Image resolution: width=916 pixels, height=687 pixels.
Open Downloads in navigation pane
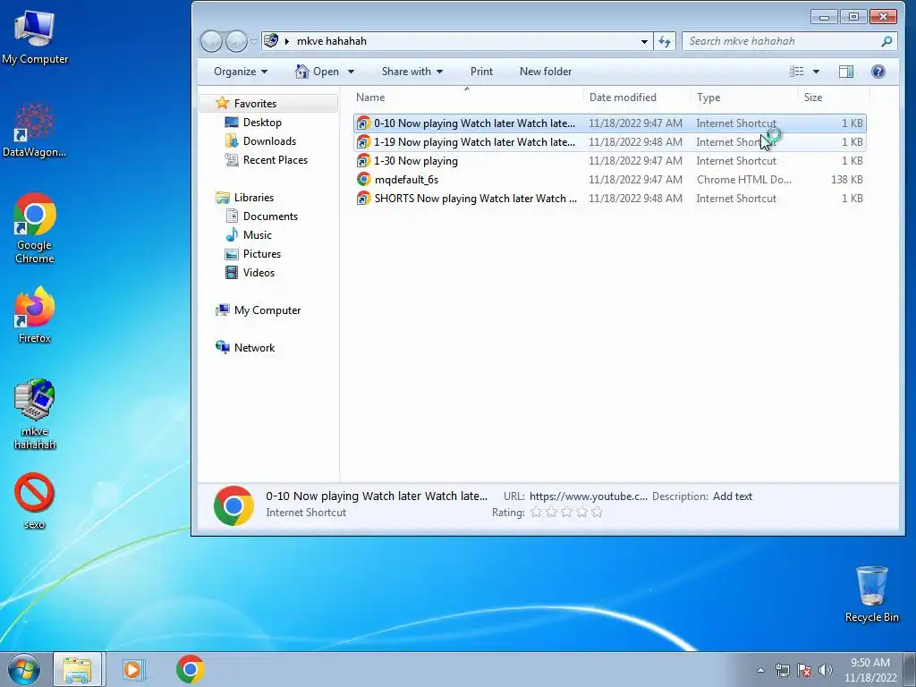click(x=269, y=140)
